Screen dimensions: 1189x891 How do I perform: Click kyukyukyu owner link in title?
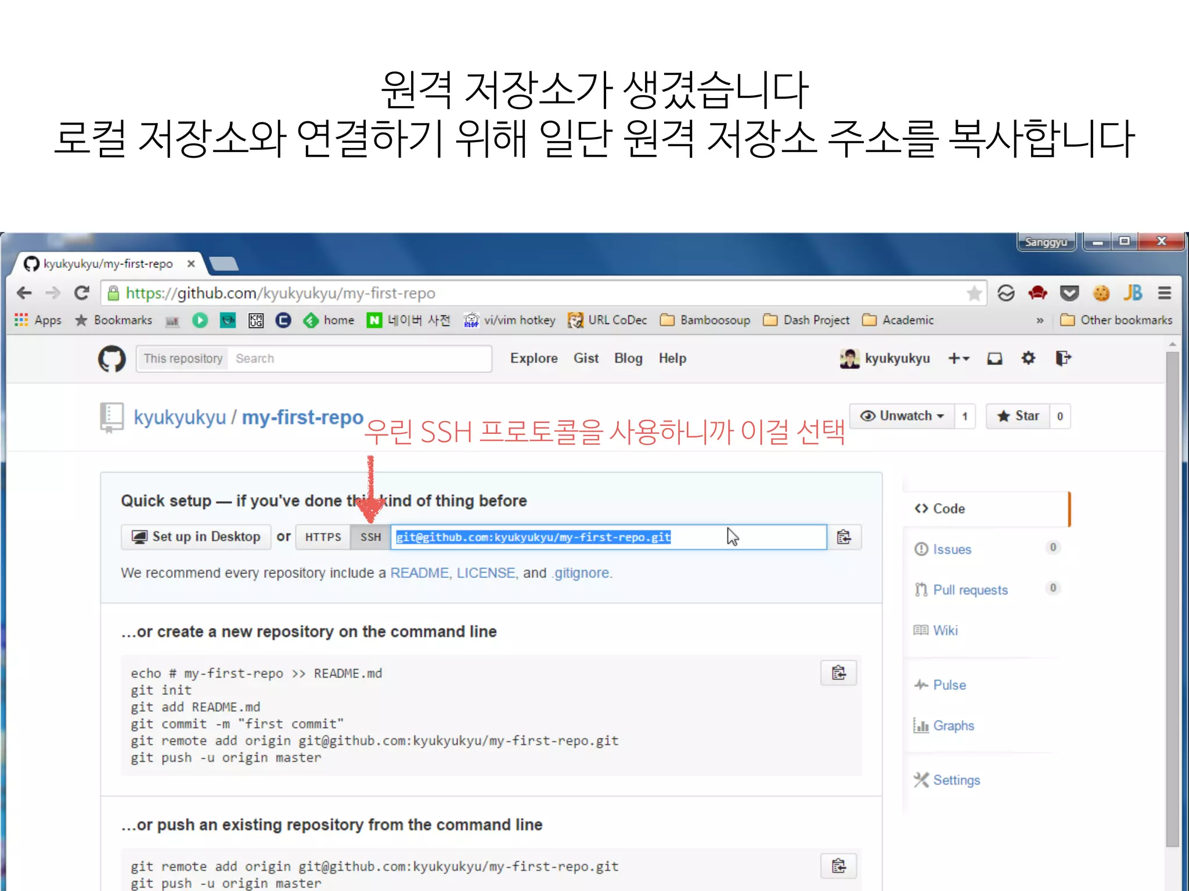(x=180, y=417)
